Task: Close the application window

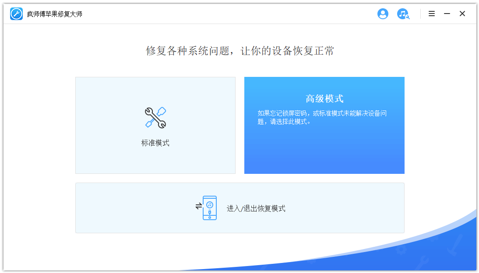Action: coord(462,14)
